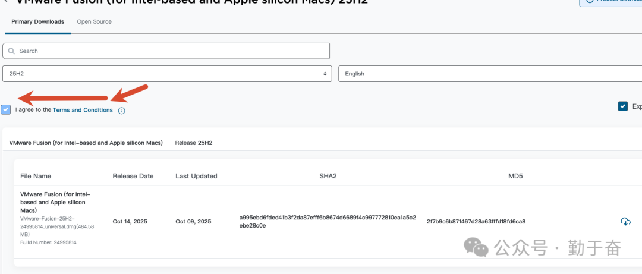This screenshot has width=642, height=274.
Task: Click the Release 25H2 label
Action: click(193, 143)
